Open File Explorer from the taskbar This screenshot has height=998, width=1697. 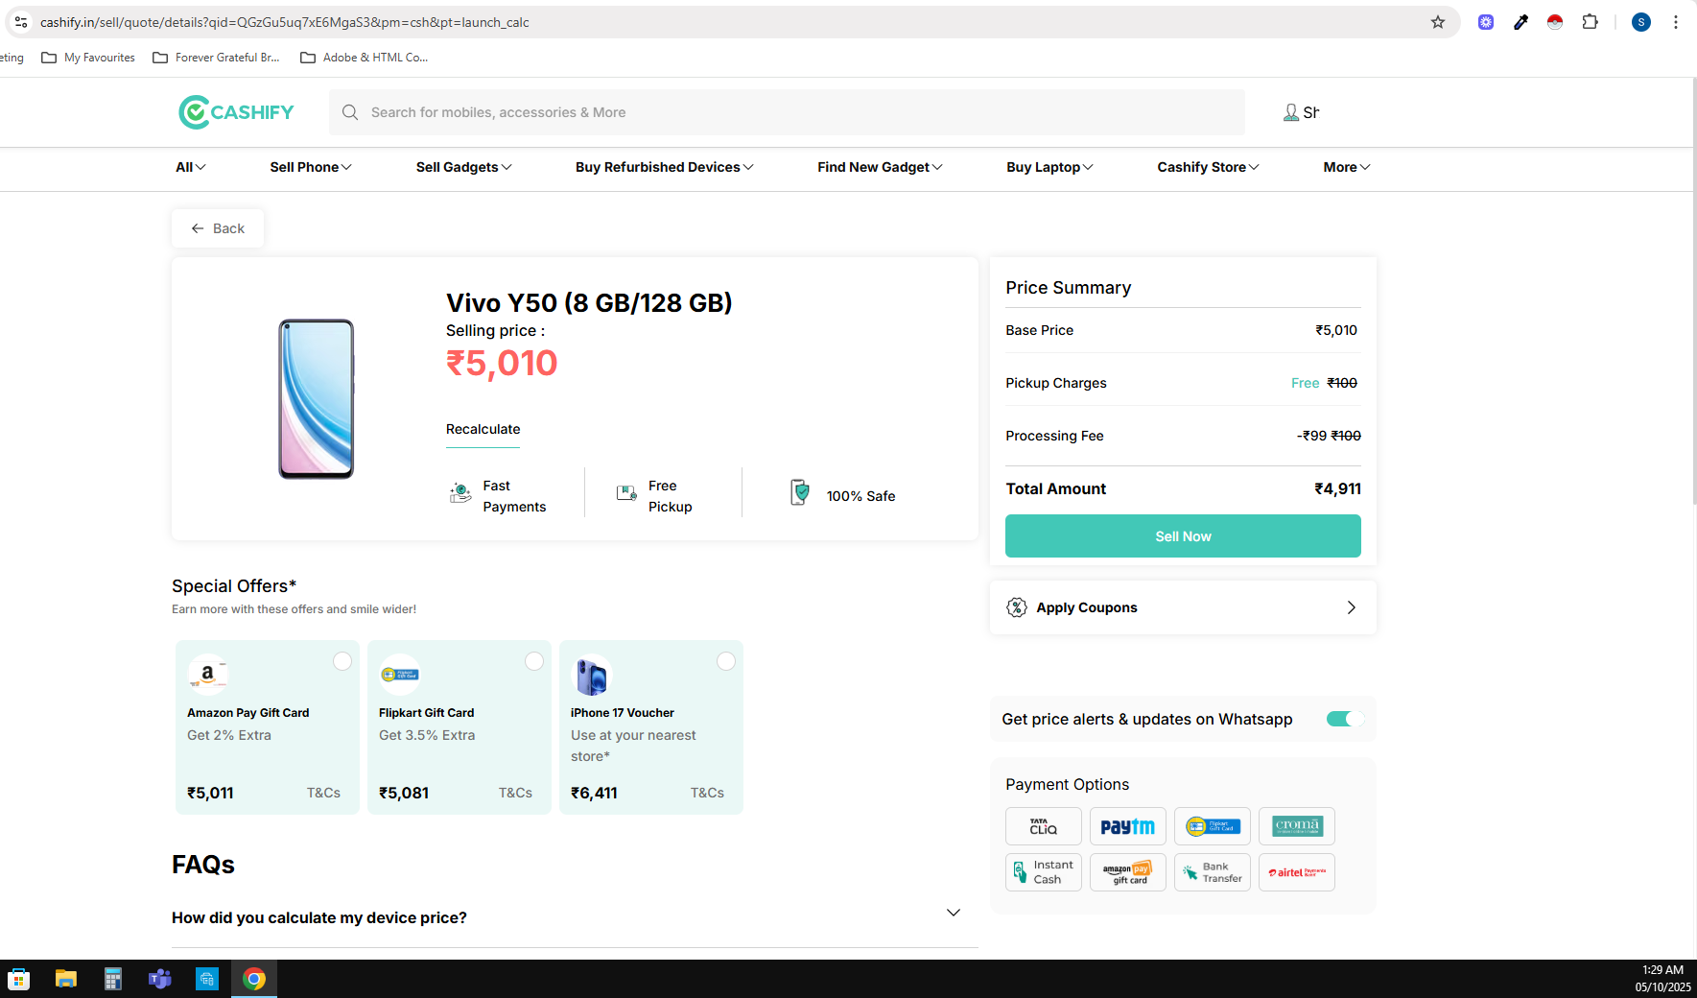tap(65, 979)
